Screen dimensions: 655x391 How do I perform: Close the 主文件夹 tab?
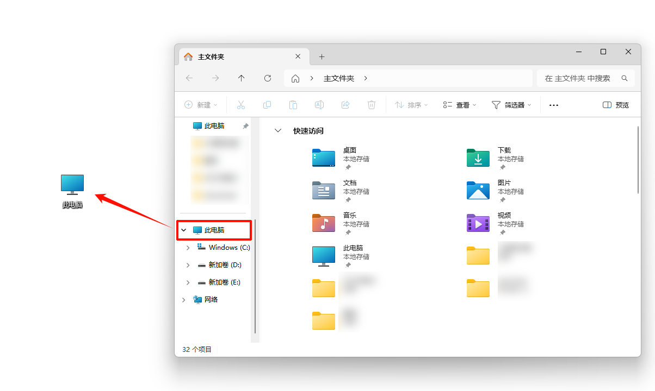[x=298, y=56]
